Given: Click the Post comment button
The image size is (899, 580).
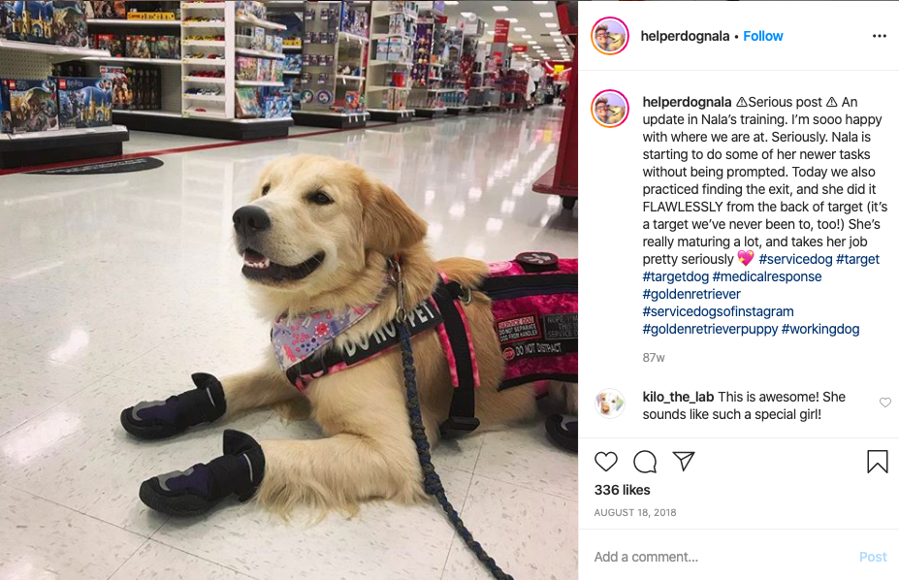Looking at the screenshot, I should coord(873,557).
